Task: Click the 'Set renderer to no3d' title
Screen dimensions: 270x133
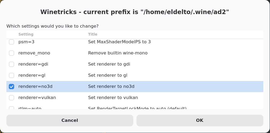Action: [111, 87]
